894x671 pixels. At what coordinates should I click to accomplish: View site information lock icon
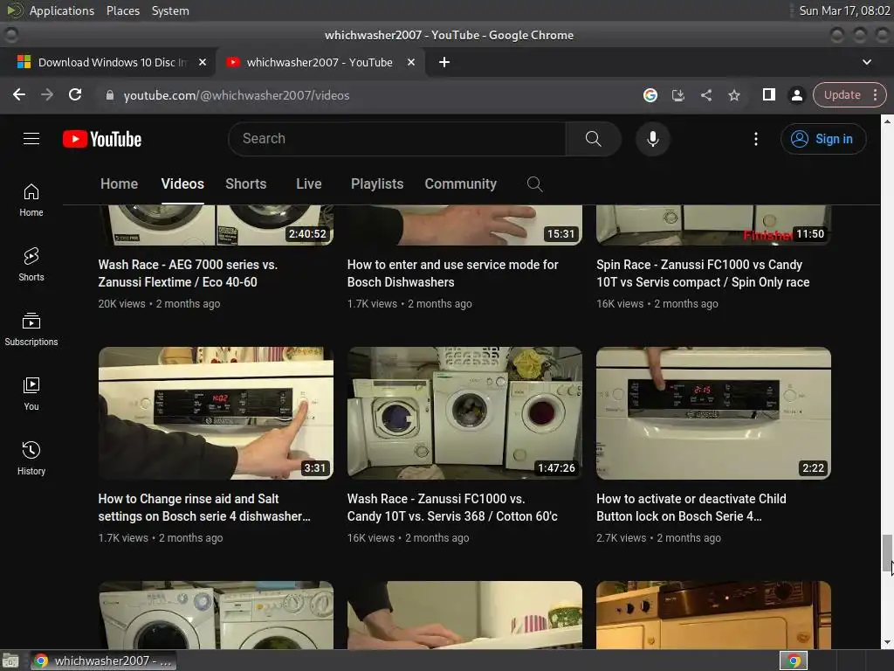tap(109, 94)
